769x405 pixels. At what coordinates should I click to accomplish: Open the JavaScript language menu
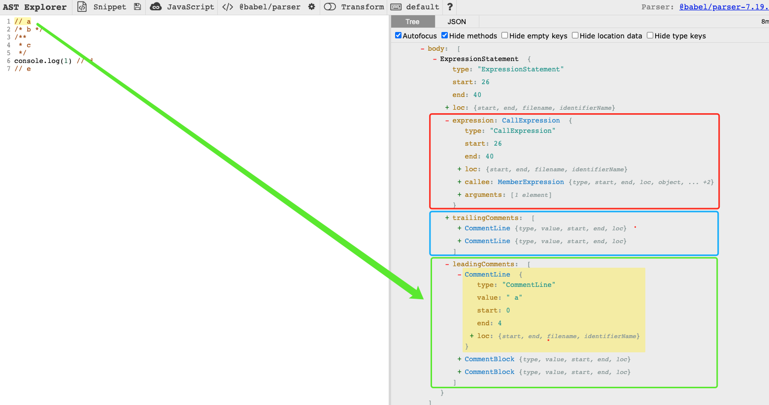click(191, 7)
